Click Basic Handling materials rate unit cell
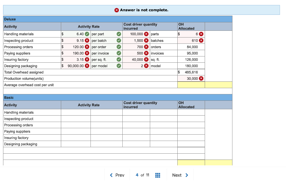 106,112
